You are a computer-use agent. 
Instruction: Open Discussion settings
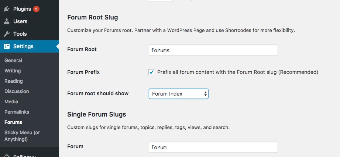(17, 91)
